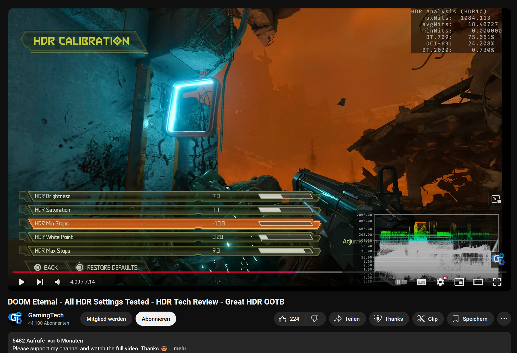Screen dimensions: 517x353
Task: Expand description via ...mehr
Action: [x=178, y=349]
